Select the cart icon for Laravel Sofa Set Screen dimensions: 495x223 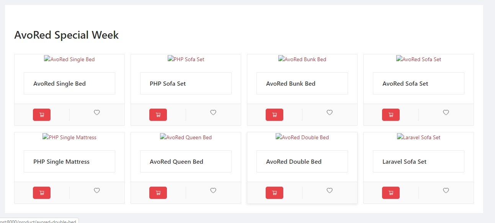click(391, 192)
